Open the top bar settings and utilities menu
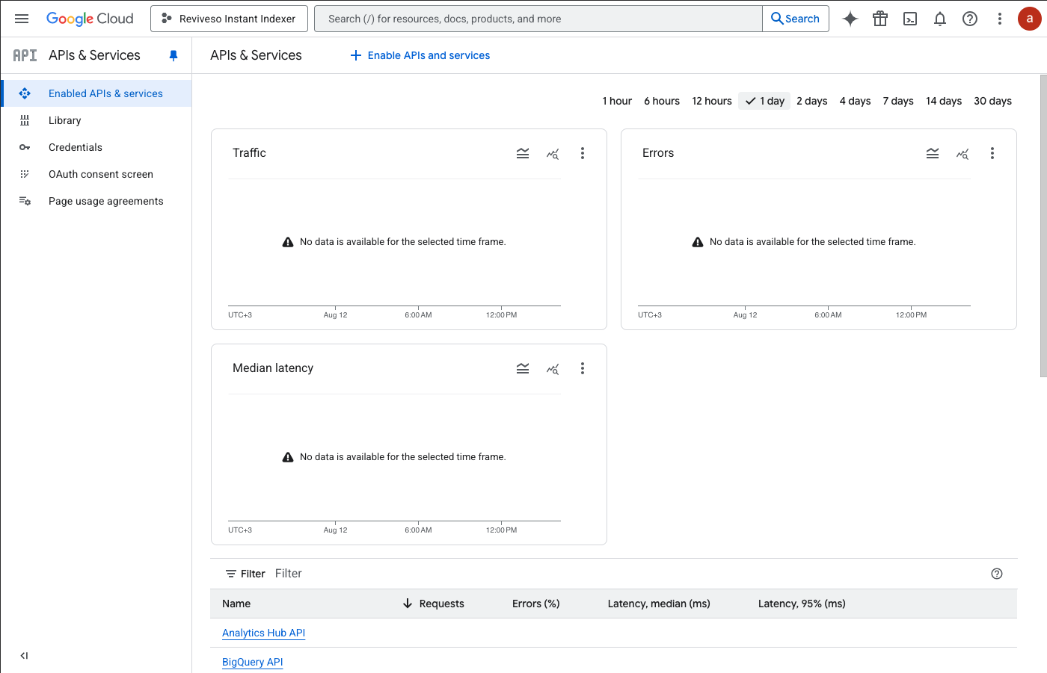Viewport: 1047px width, 673px height. (x=1000, y=19)
